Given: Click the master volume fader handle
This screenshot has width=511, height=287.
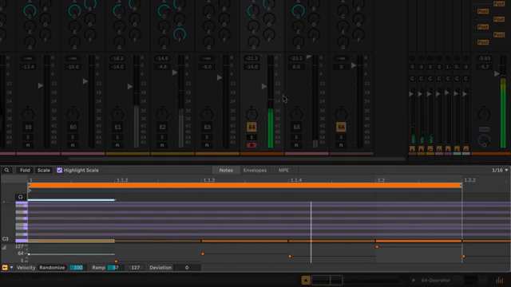Looking at the screenshot, I should click(x=497, y=74).
